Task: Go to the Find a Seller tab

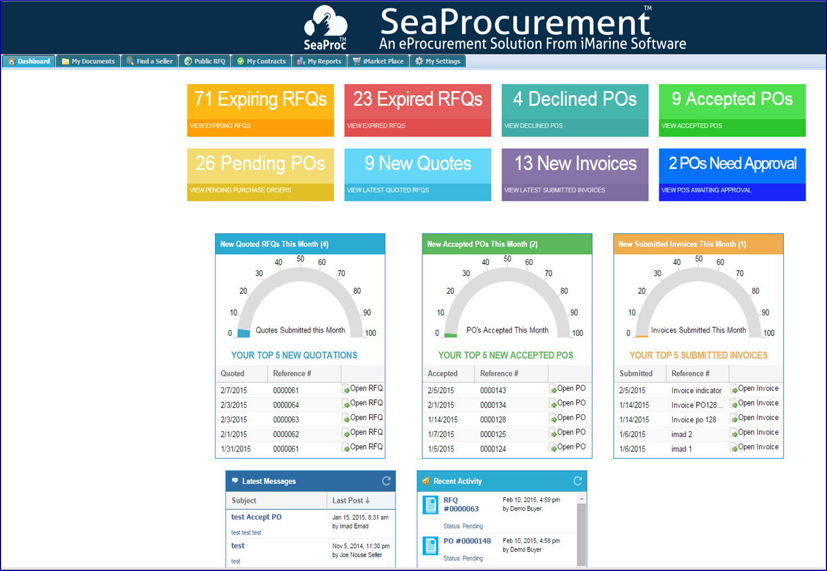Action: 150,61
